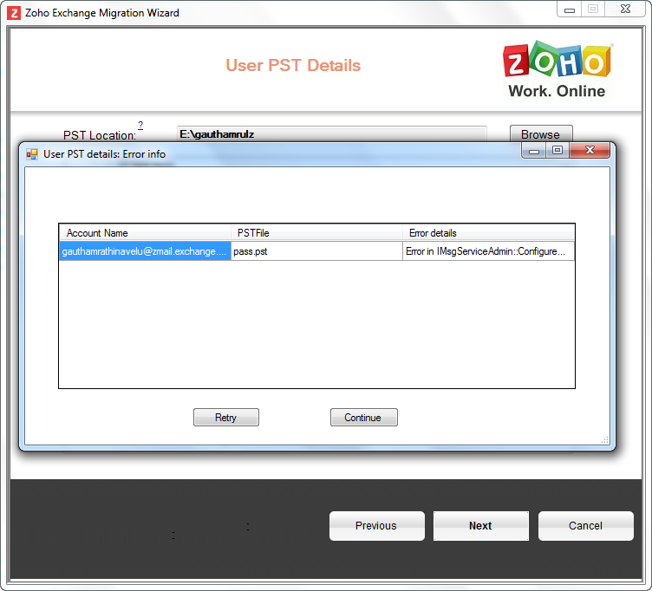Select the IMsgServiceAdmin error details cell
652x591 pixels.
pyautogui.click(x=489, y=251)
